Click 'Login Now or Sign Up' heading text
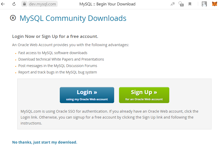Image resolution: width=219 pixels, height=150 pixels. click(55, 36)
